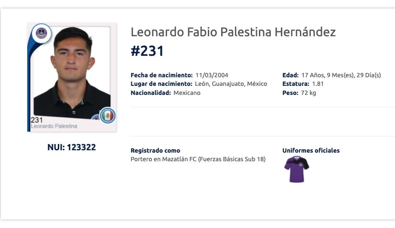Image resolution: width=395 pixels, height=228 pixels.
Task: Click the weight value 72 kg
Action: pyautogui.click(x=308, y=93)
